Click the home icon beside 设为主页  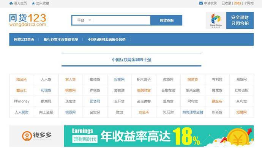pyautogui.click(x=11, y=3)
